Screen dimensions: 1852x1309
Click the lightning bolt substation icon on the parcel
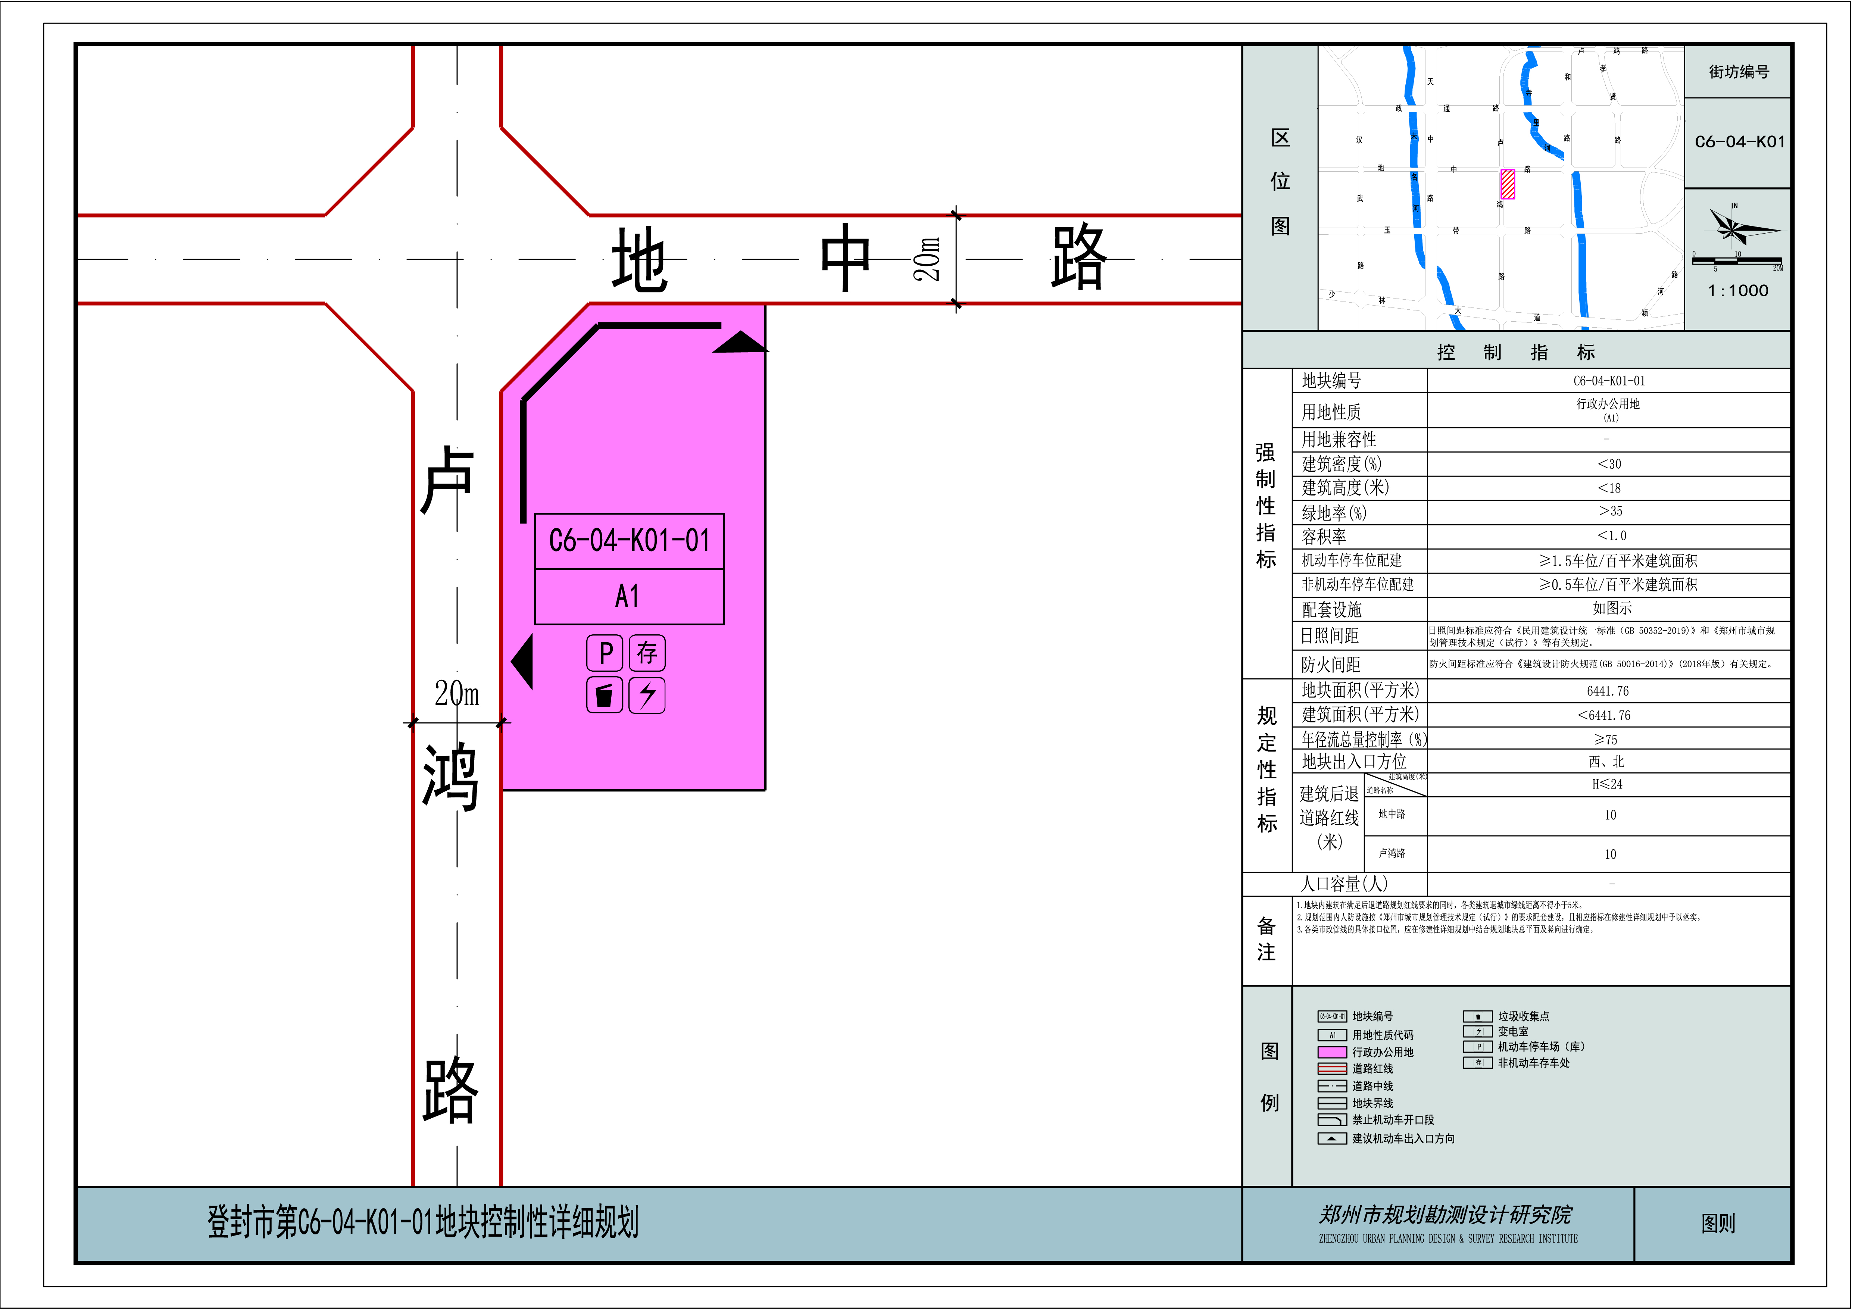[647, 695]
